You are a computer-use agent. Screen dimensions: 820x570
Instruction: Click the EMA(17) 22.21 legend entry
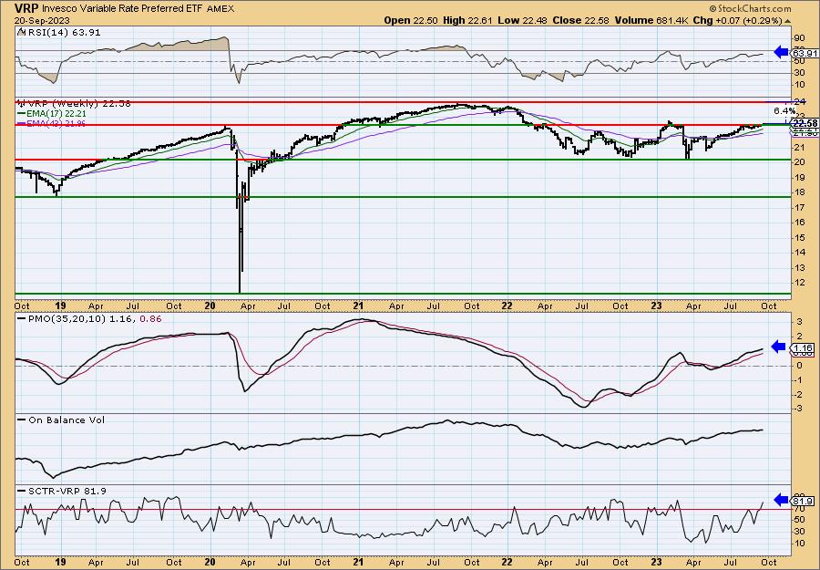[52, 114]
